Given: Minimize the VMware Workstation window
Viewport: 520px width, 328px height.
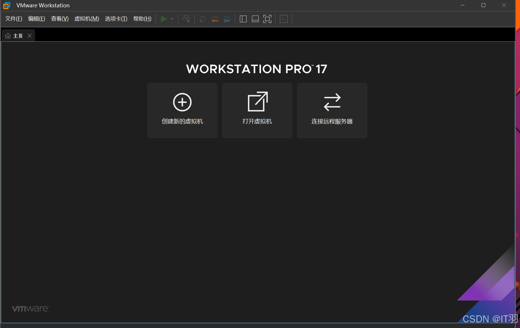Looking at the screenshot, I should point(462,5).
